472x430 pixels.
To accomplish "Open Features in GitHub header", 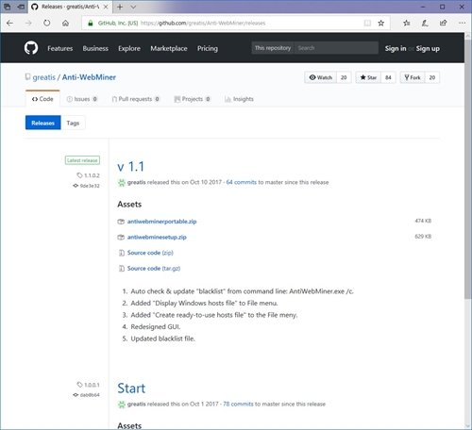I will [x=60, y=48].
